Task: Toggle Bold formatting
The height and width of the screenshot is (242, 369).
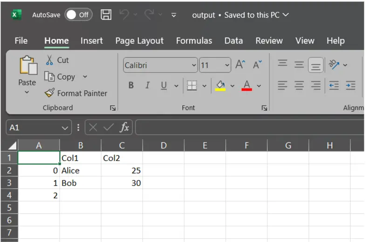Action: click(x=131, y=85)
